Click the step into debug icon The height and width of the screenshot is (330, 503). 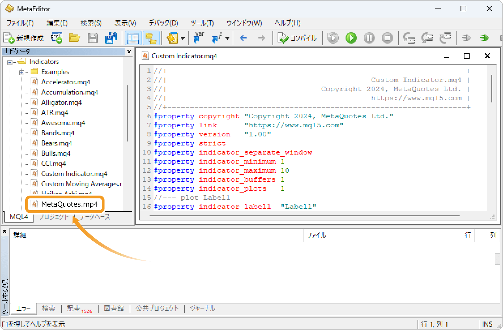tap(409, 38)
